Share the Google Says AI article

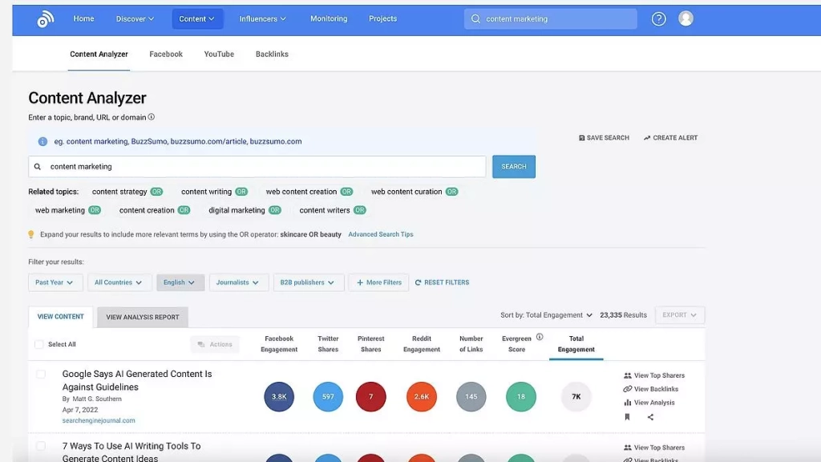point(650,417)
